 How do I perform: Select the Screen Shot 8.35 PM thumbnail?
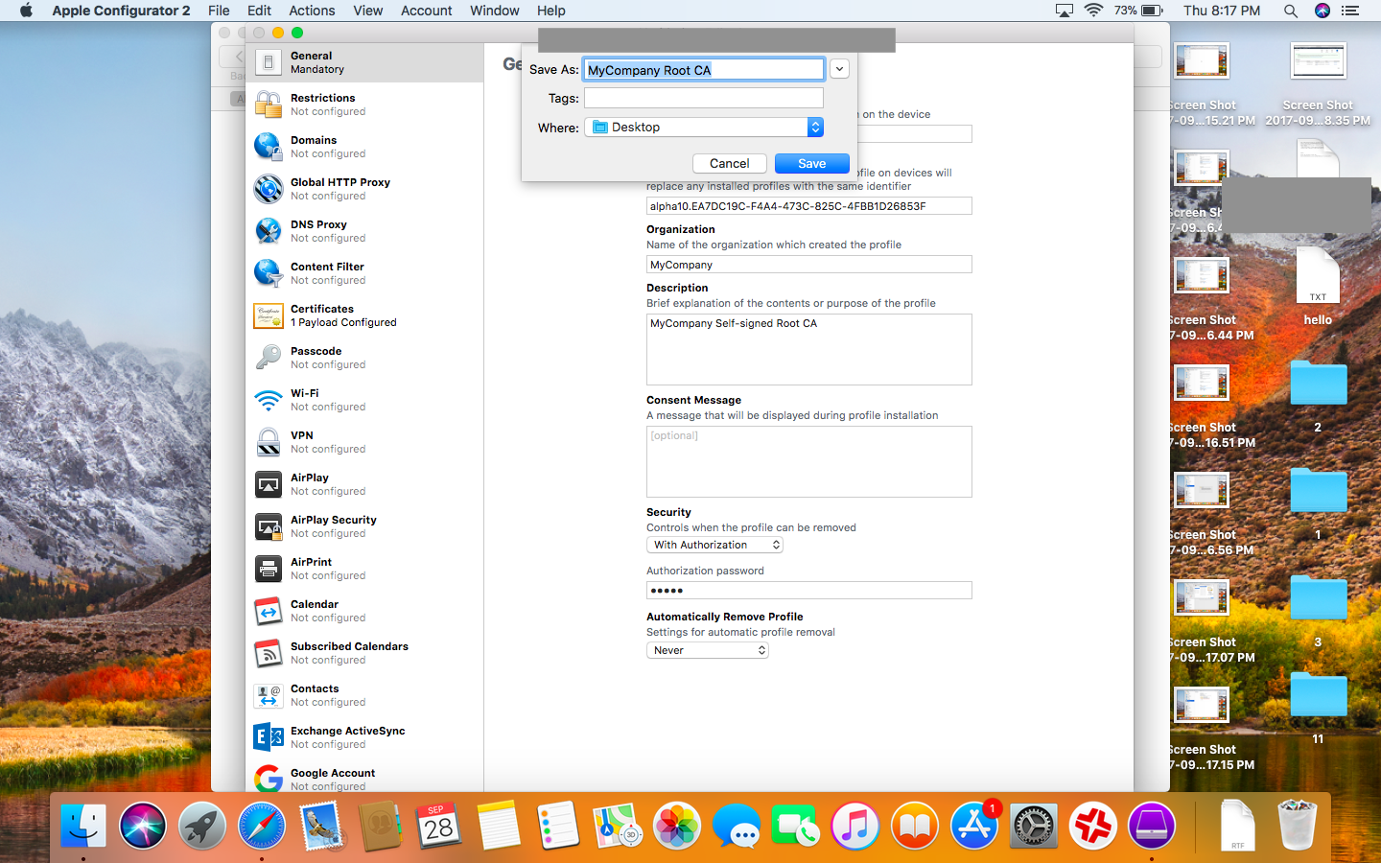pos(1318,61)
